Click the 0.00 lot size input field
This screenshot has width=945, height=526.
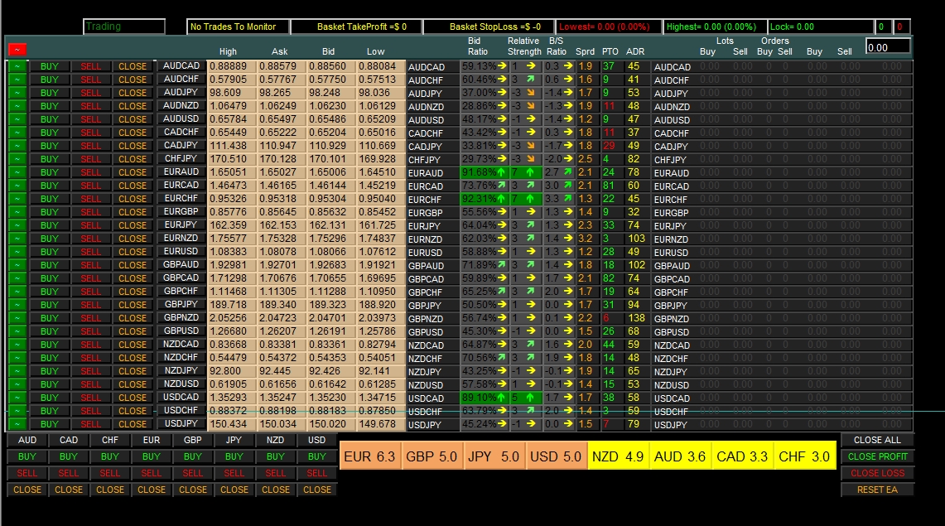pyautogui.click(x=888, y=47)
